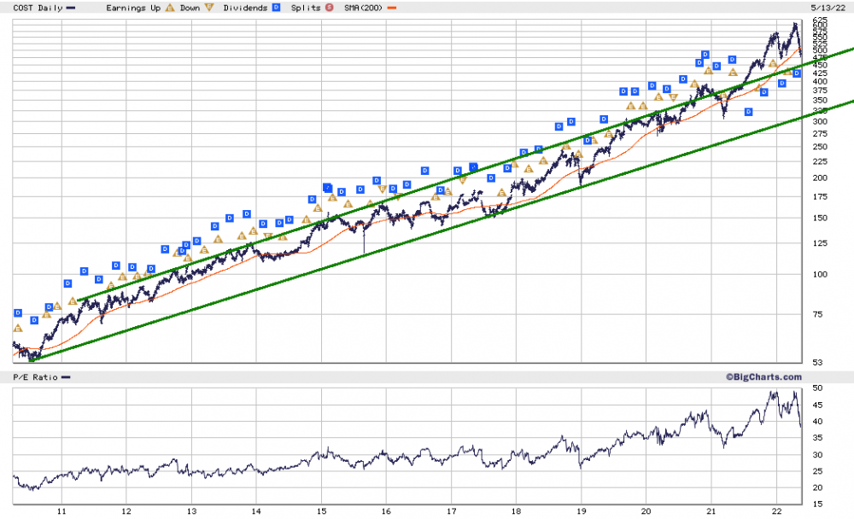Click the P/E Ratio navy line swatch
854x519 pixels.
pyautogui.click(x=66, y=376)
